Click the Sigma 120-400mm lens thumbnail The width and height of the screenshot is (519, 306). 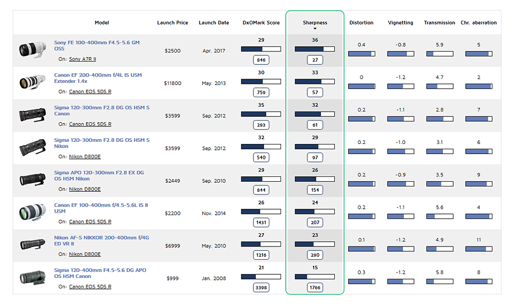click(32, 277)
